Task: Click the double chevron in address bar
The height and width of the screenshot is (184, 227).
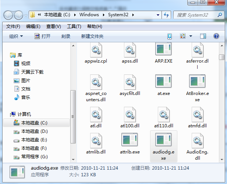Action: 39,14
